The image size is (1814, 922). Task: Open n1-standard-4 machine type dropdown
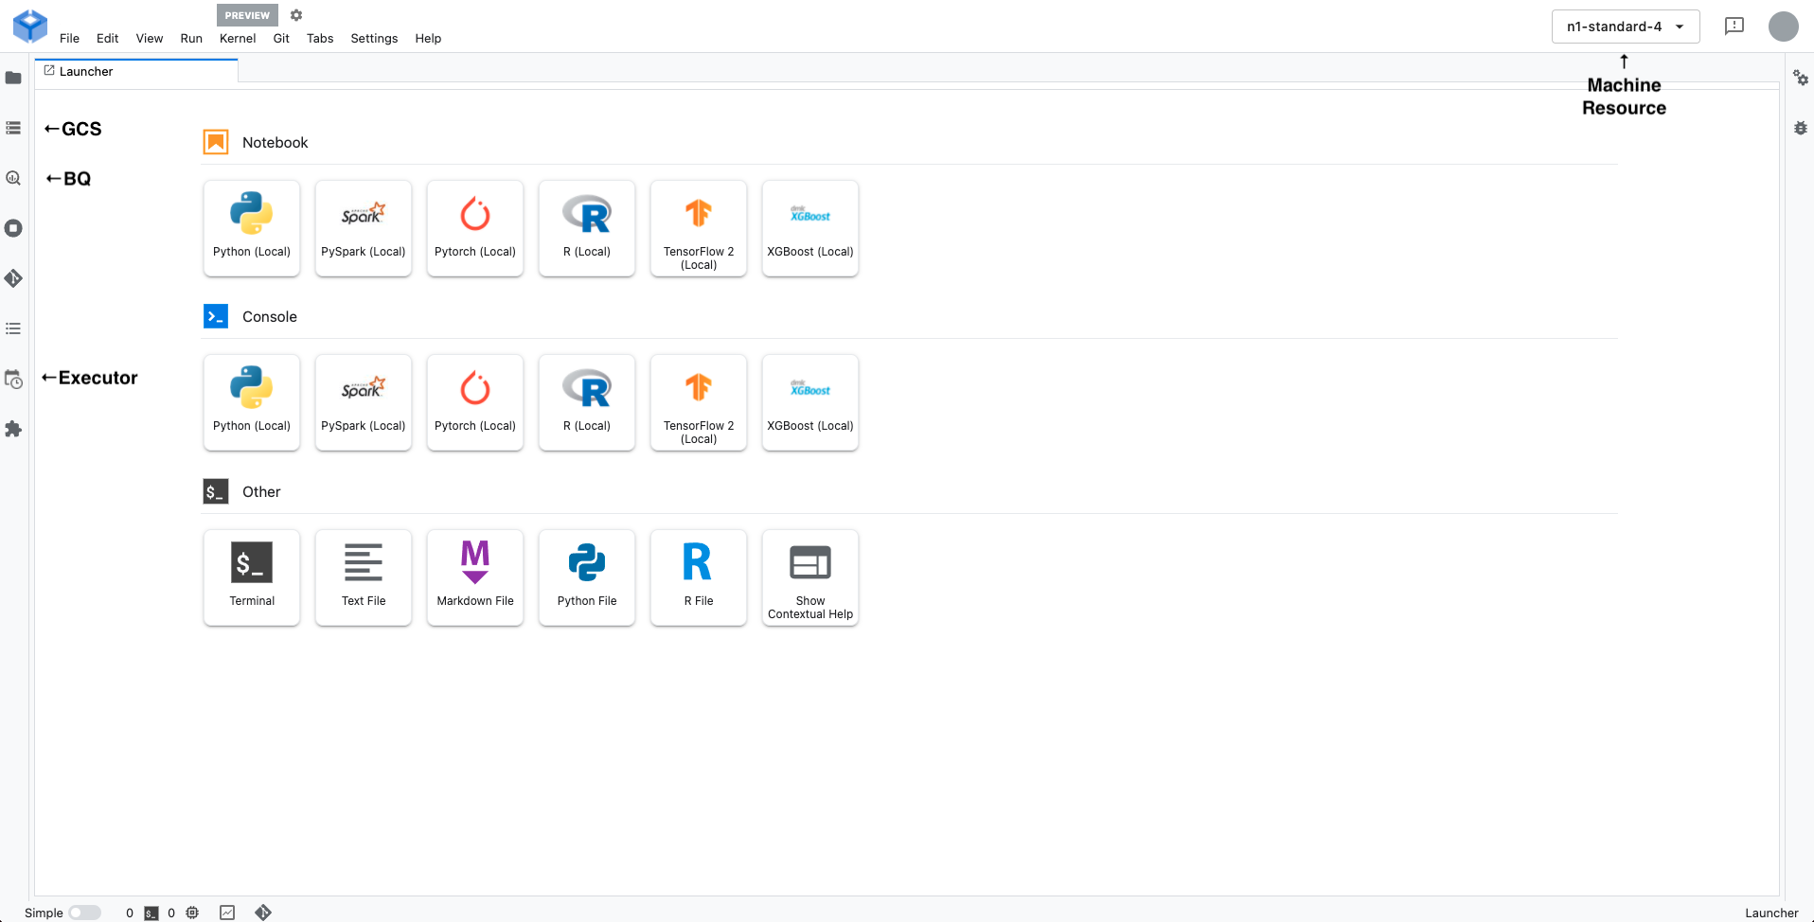pos(1626,27)
